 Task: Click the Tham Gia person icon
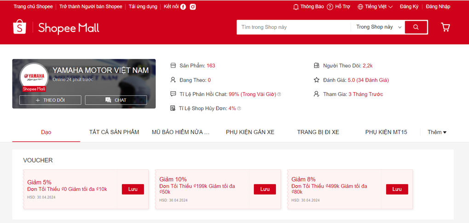(x=316, y=94)
